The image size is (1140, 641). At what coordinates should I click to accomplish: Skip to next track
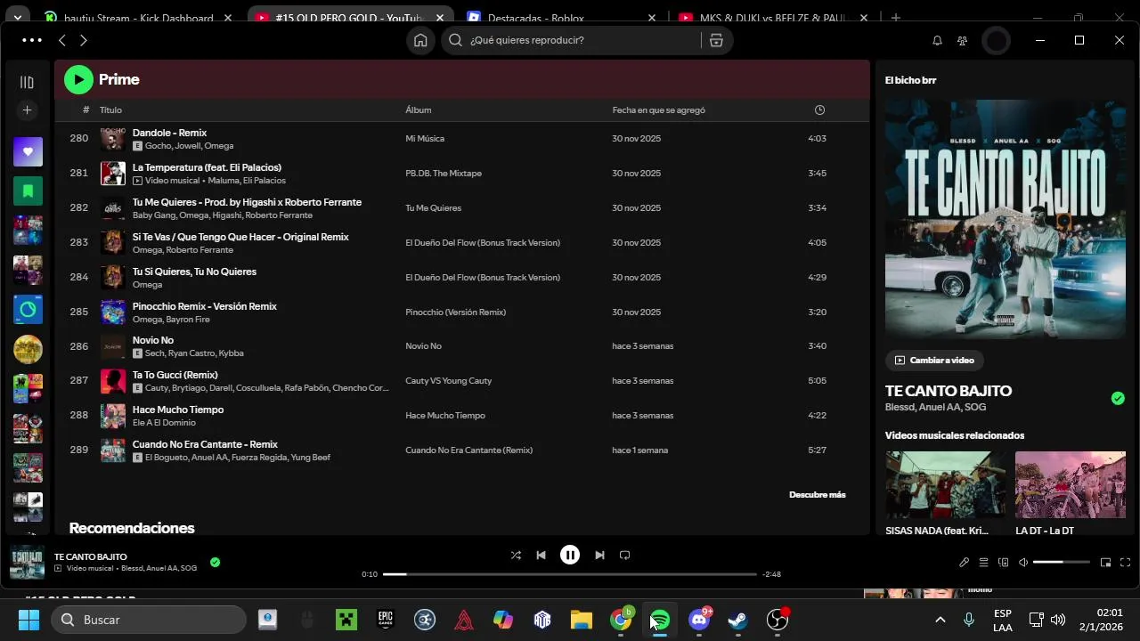coord(599,555)
